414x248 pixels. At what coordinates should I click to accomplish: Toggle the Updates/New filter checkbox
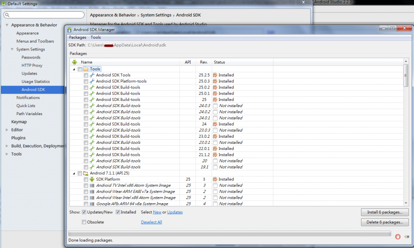click(84, 212)
